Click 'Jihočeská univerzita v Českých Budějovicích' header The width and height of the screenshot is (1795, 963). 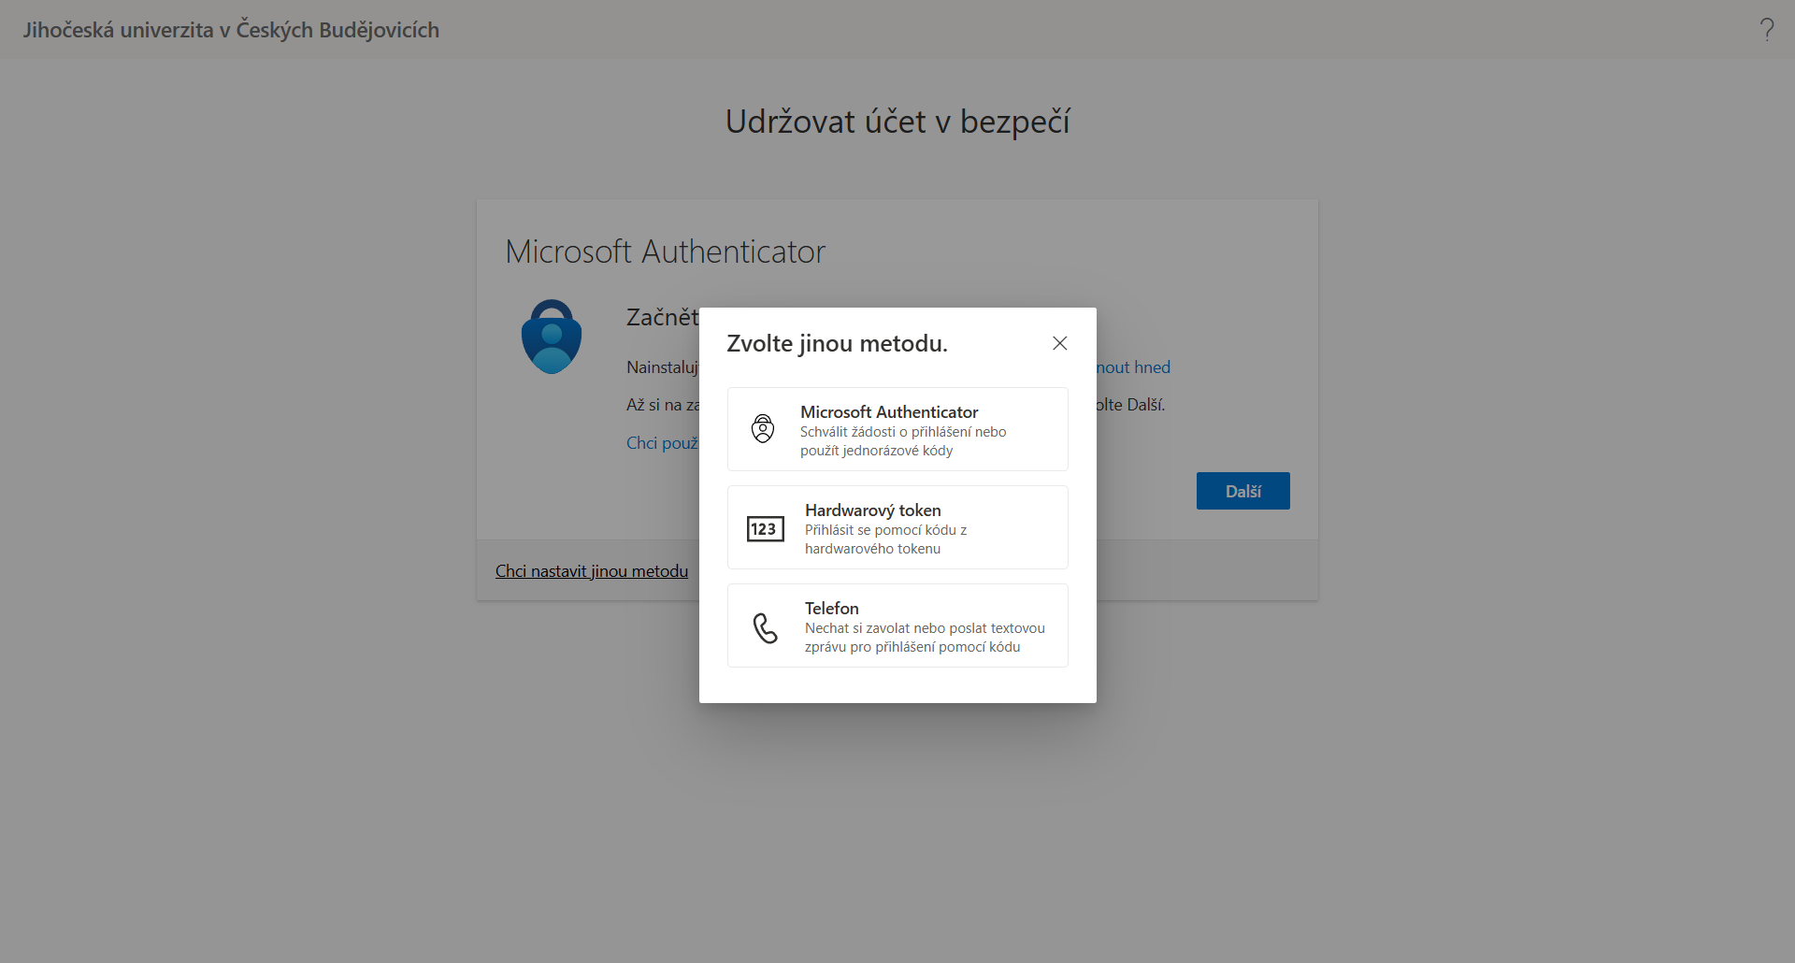click(231, 30)
